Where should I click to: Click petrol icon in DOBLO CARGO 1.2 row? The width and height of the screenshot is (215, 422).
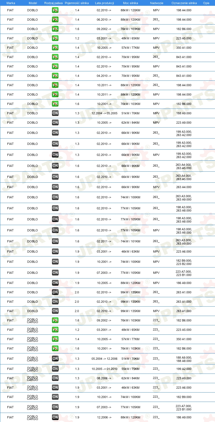coord(55,330)
